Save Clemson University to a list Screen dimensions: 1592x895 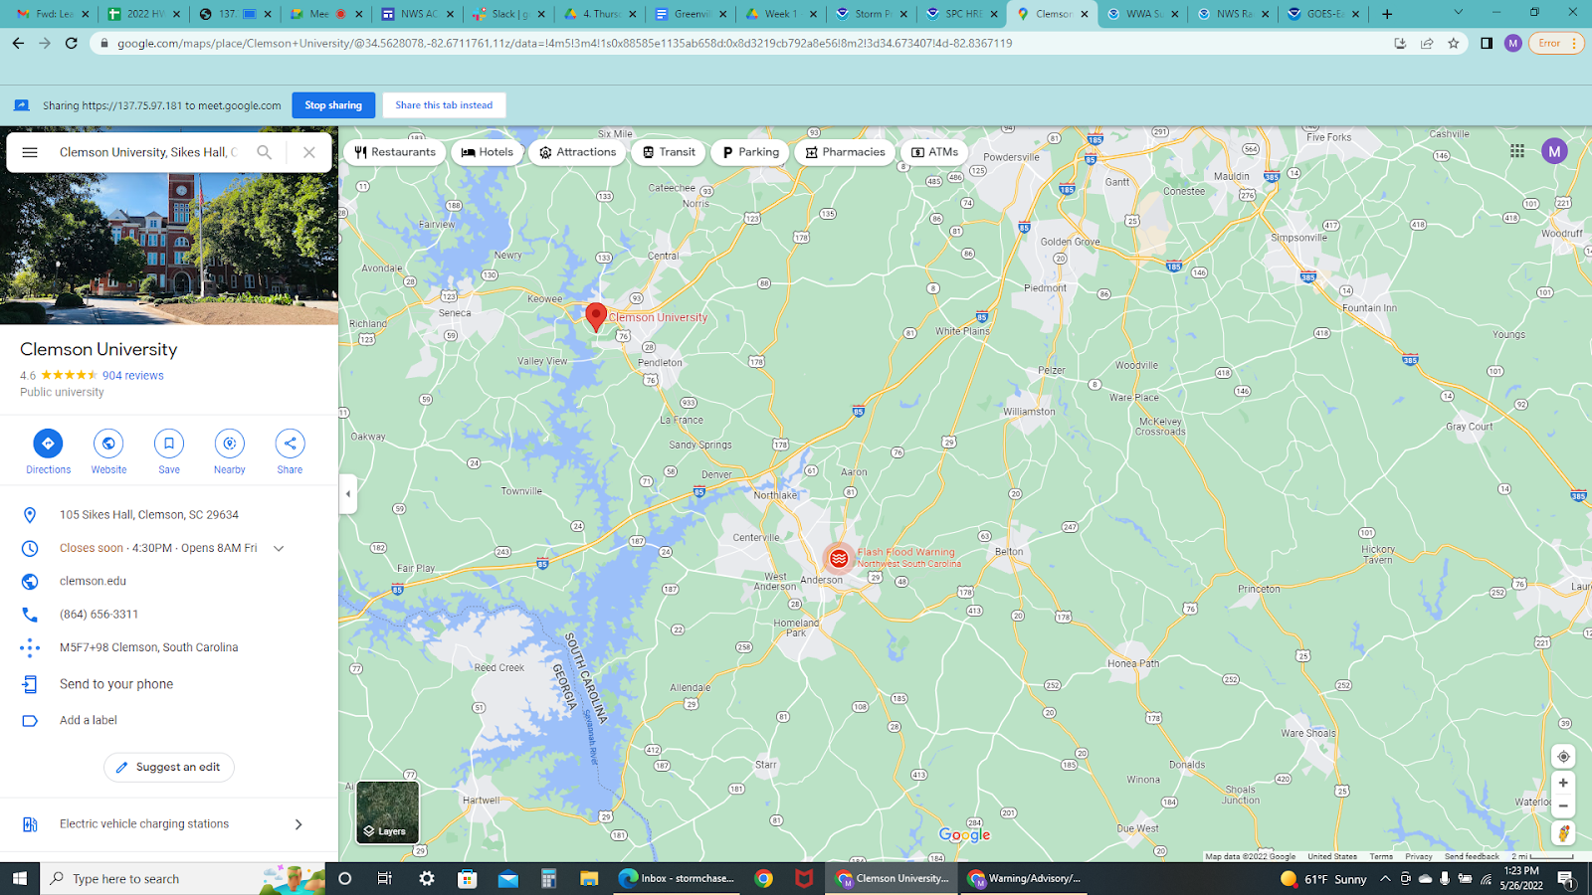[x=169, y=444]
